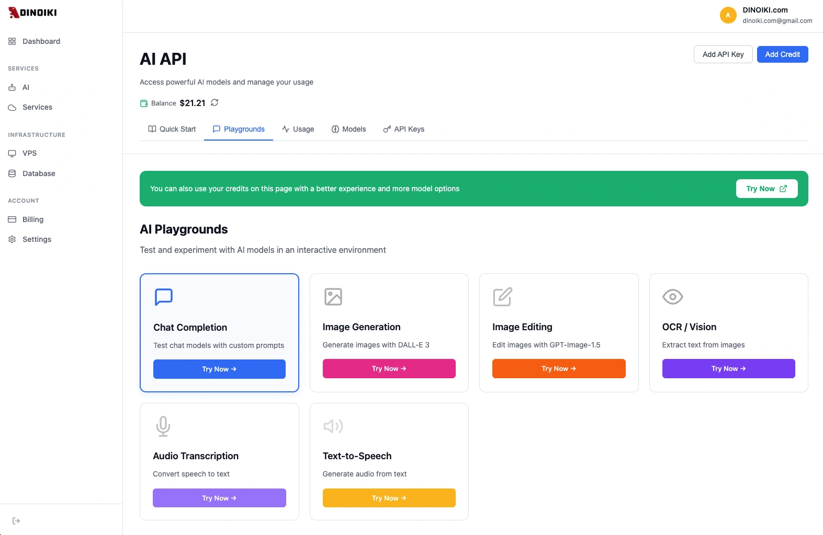
Task: Click the logout icon in sidebar bottom
Action: coord(16,521)
